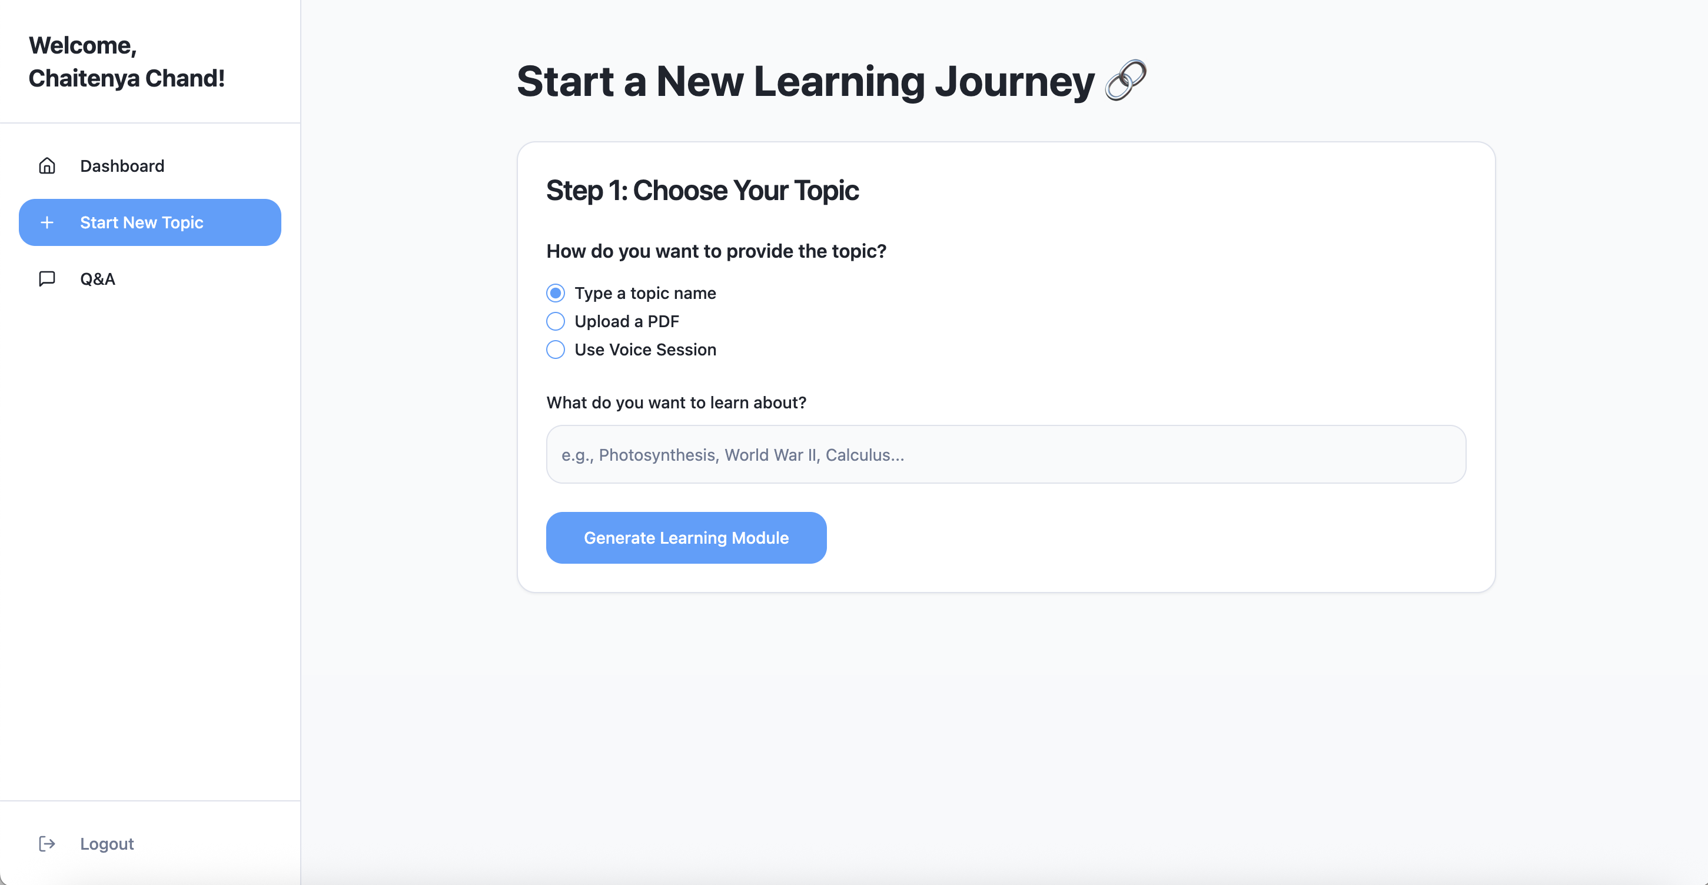The height and width of the screenshot is (885, 1708).
Task: Open the Dashboard menu item
Action: coord(122,166)
